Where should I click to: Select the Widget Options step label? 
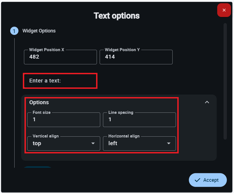pyautogui.click(x=39, y=31)
